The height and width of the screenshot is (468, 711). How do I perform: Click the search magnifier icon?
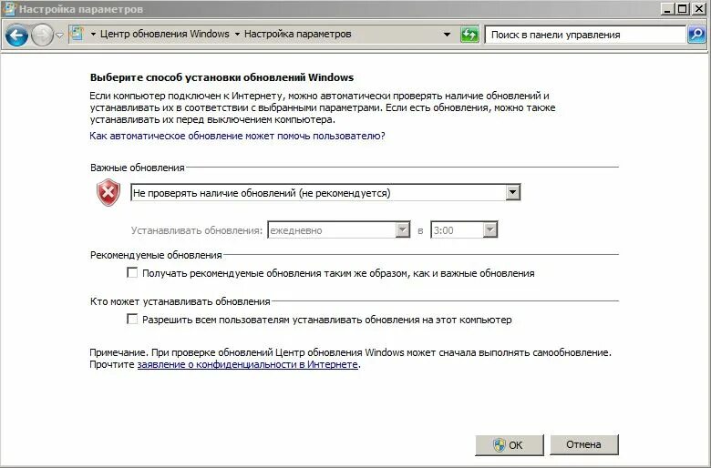pos(696,35)
